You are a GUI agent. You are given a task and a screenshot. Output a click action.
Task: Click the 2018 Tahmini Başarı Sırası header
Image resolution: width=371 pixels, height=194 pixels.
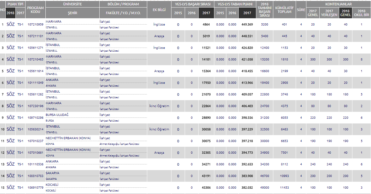[264, 9]
